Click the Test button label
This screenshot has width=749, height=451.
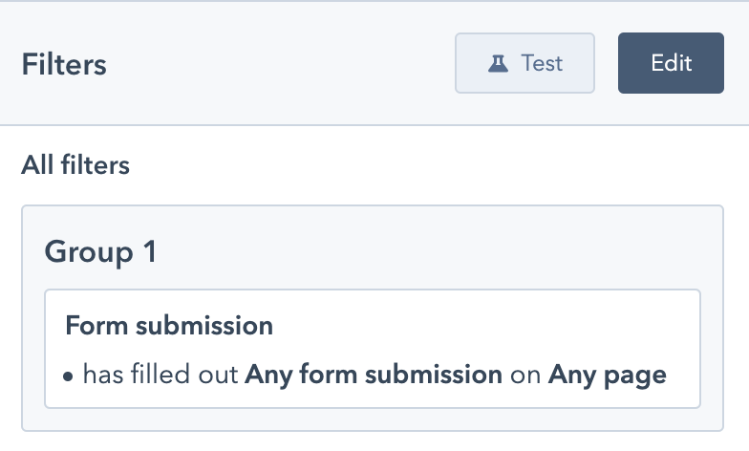[542, 63]
